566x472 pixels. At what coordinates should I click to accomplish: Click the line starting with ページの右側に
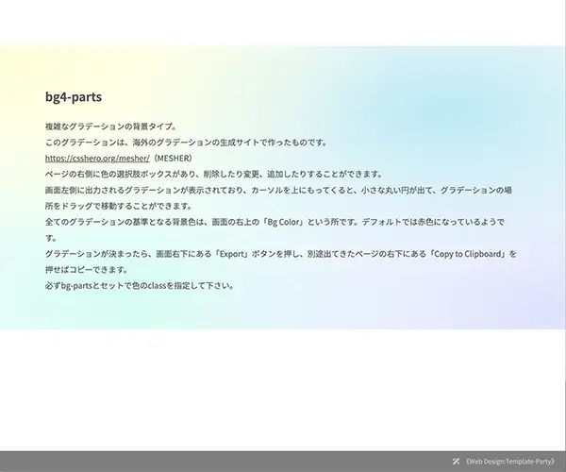coord(212,174)
